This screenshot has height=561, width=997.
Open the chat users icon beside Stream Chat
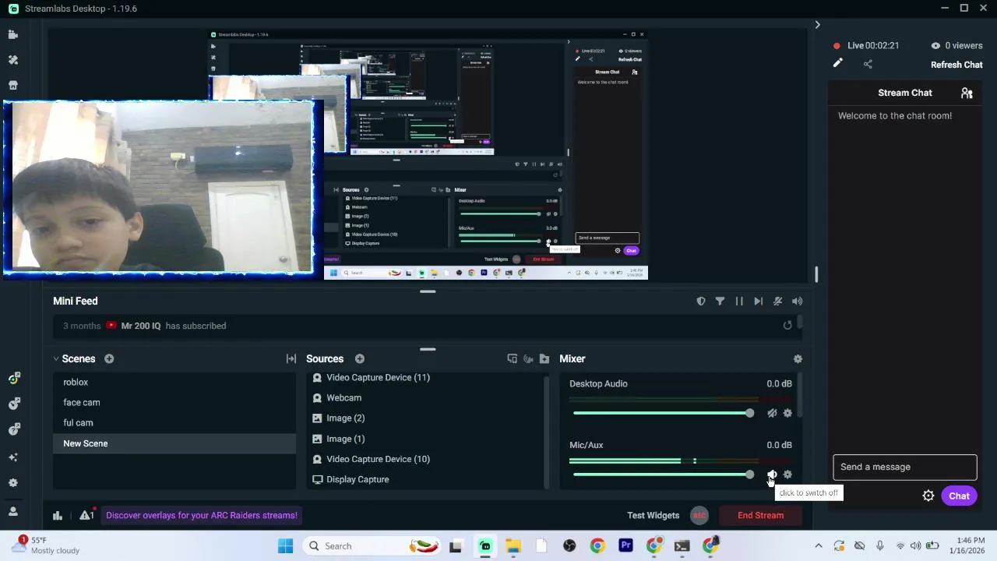(967, 93)
